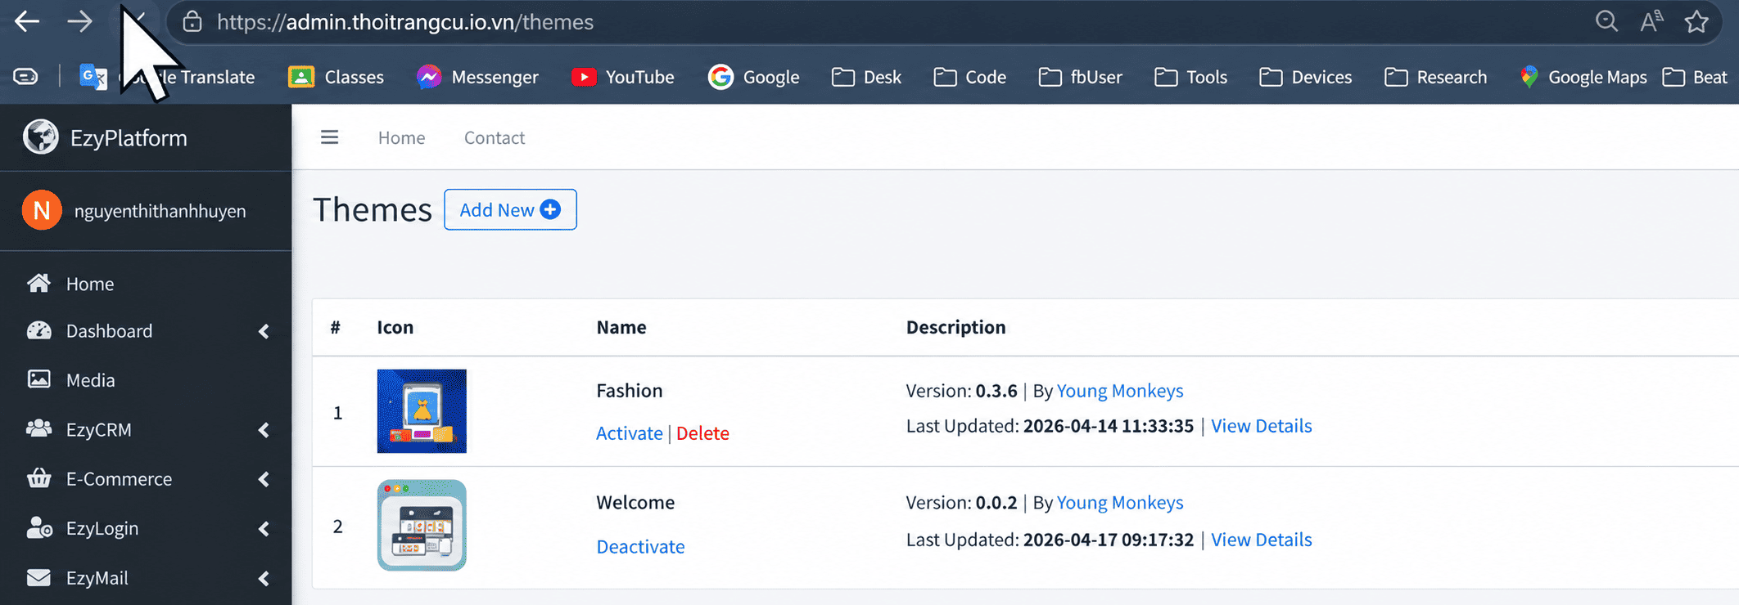
Task: Click the site lock icon in address bar
Action: (192, 21)
